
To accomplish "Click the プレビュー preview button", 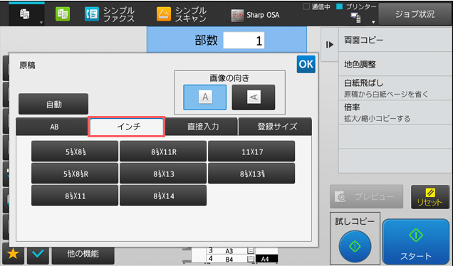I will [x=367, y=197].
